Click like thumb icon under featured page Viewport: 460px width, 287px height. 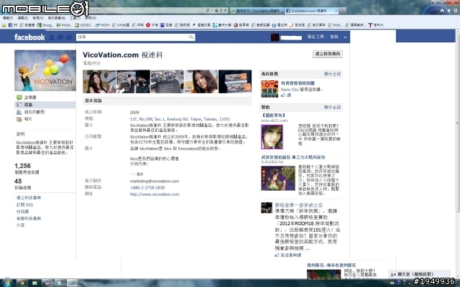coord(283,95)
